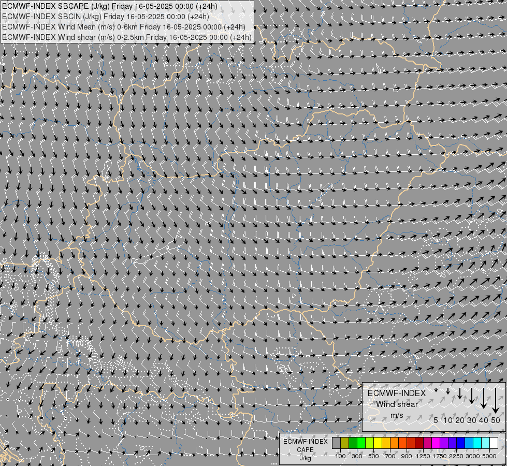
Task: Click the '5' wind shear scale label
Action: [436, 420]
